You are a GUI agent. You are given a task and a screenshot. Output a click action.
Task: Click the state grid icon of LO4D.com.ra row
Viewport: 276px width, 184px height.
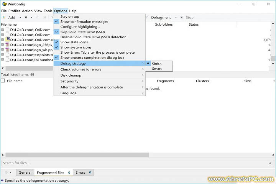[x=2, y=39]
